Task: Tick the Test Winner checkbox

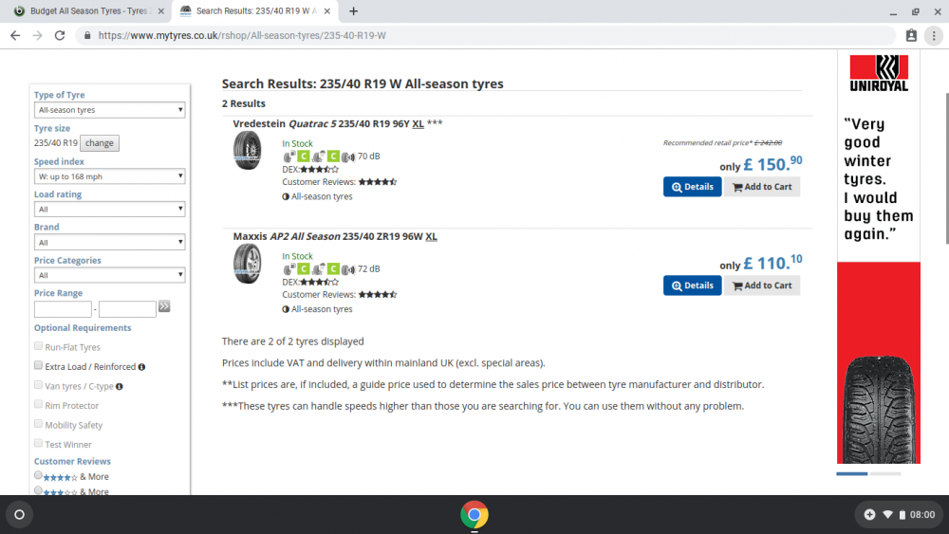Action: [38, 443]
